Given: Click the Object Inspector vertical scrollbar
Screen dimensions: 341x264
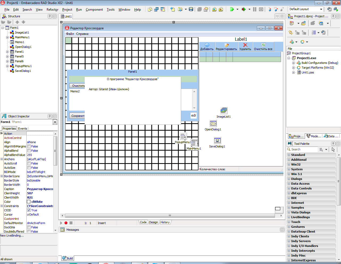Looking at the screenshot, I should 55,182.
